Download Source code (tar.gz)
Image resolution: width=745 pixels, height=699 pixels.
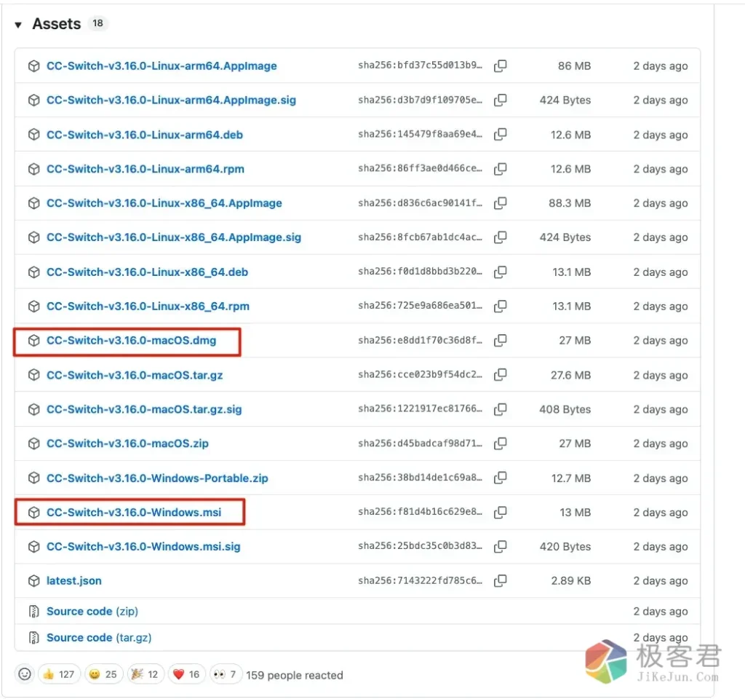[99, 637]
